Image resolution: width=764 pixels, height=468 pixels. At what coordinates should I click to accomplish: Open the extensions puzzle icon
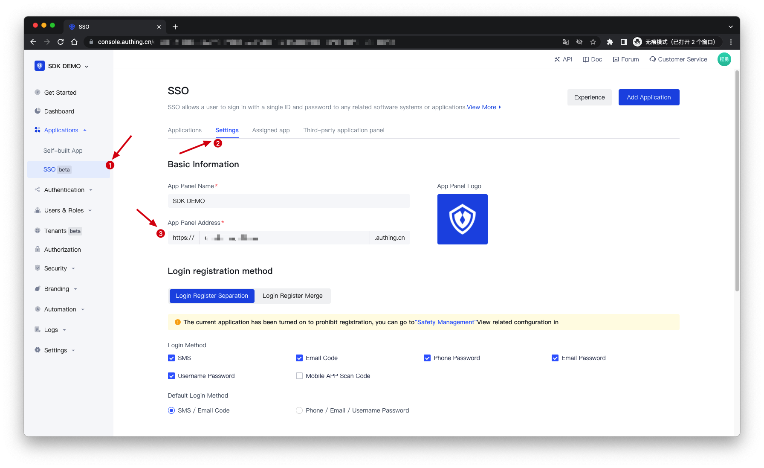[x=610, y=42]
